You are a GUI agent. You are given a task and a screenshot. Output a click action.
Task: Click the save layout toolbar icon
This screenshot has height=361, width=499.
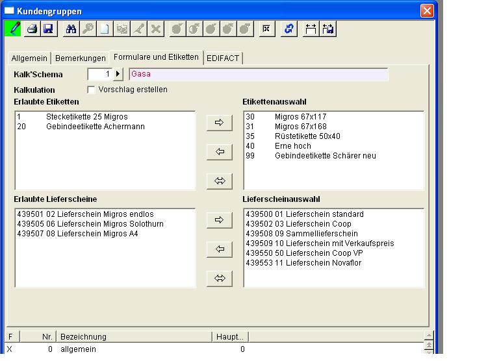[327, 29]
